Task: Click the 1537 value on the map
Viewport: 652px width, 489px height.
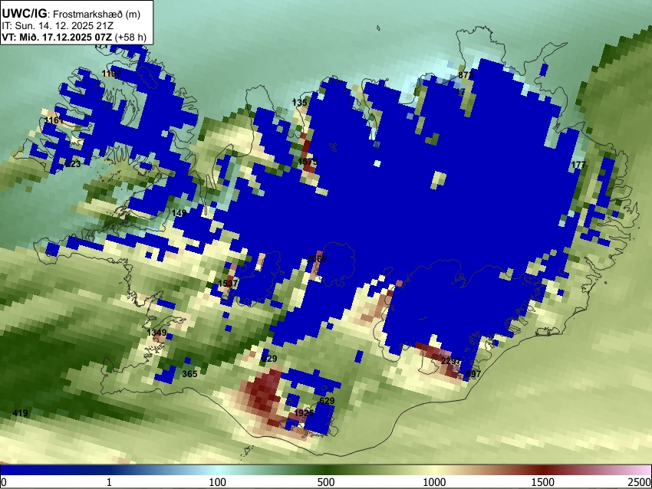Action: (228, 284)
